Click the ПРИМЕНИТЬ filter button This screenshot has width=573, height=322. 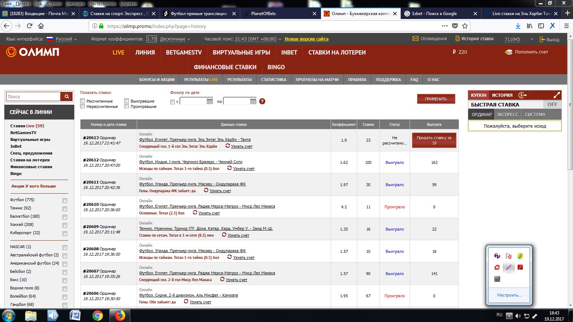(x=436, y=99)
